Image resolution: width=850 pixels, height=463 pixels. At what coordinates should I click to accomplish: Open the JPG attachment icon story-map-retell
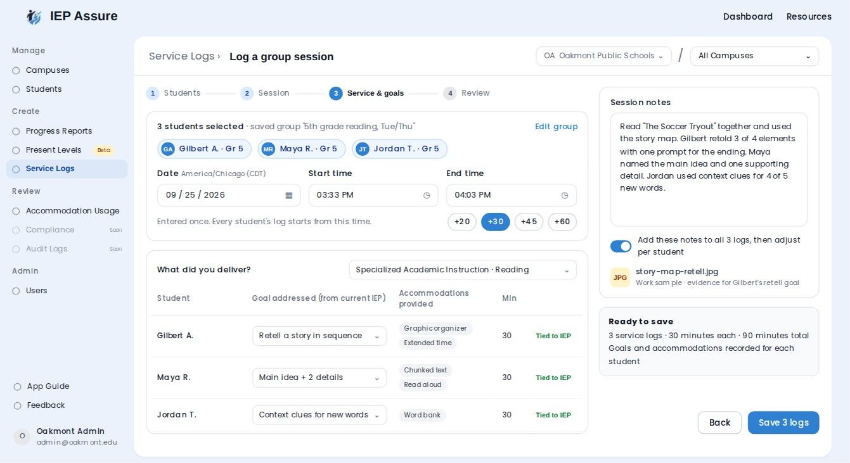[x=620, y=277]
